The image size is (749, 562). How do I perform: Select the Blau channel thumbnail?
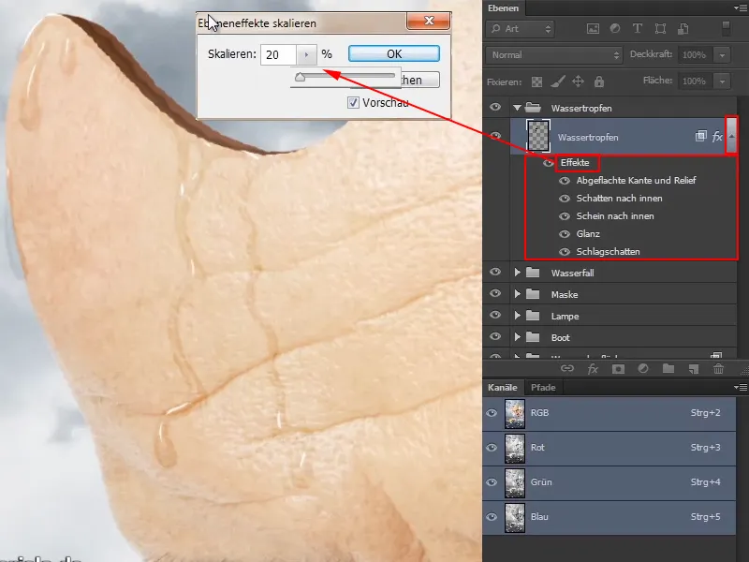tap(515, 517)
